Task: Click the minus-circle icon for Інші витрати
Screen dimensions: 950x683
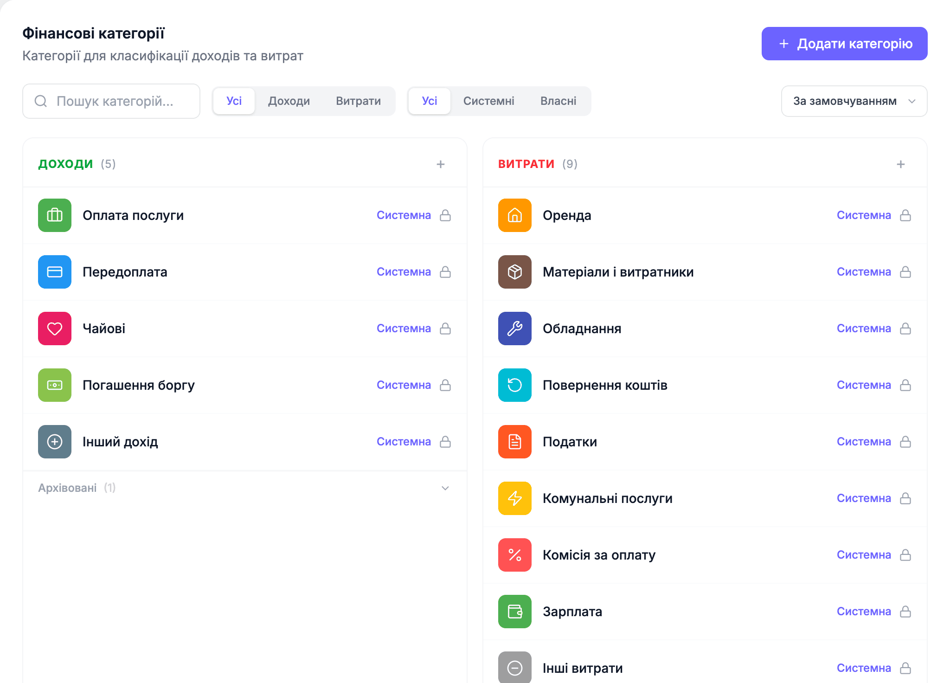Action: (x=515, y=667)
